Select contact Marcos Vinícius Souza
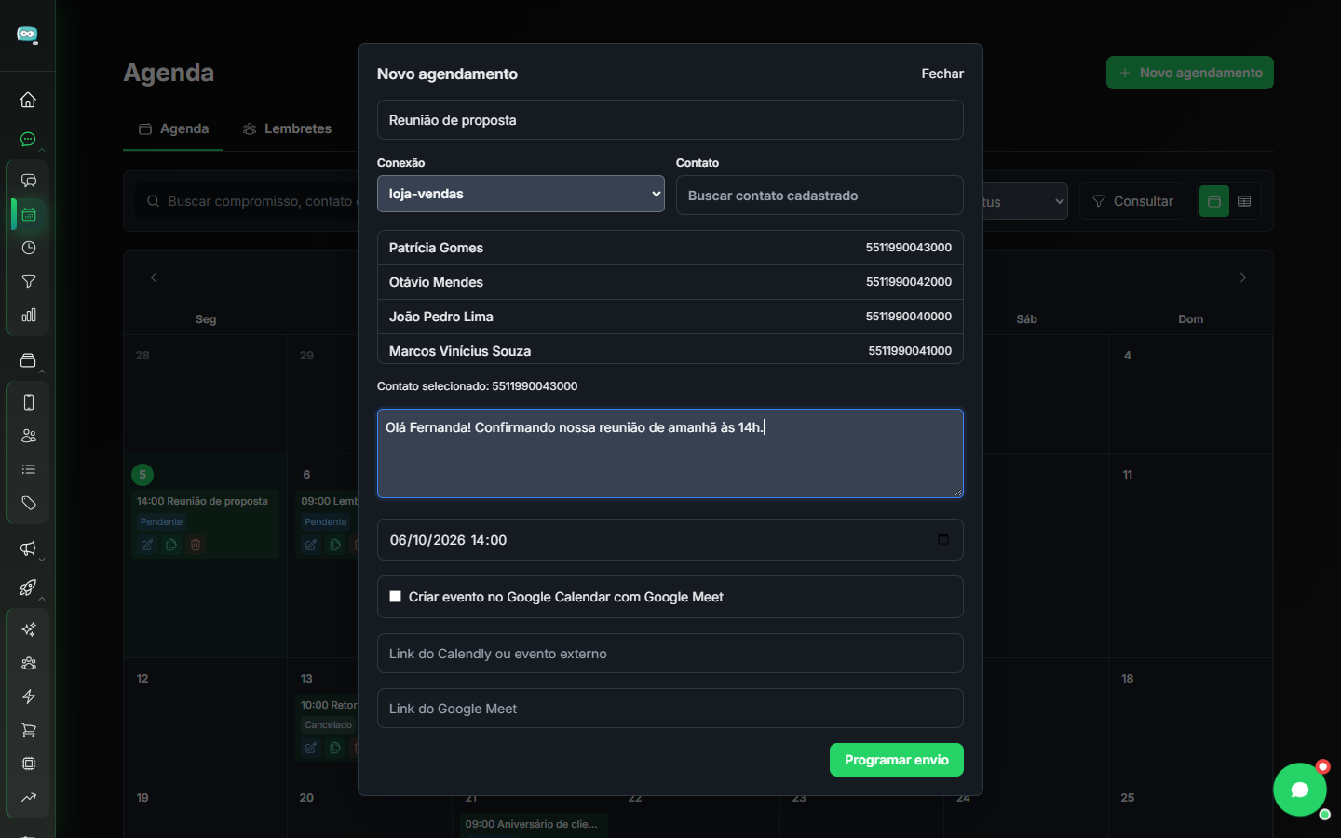Viewport: 1341px width, 838px height. [x=670, y=350]
